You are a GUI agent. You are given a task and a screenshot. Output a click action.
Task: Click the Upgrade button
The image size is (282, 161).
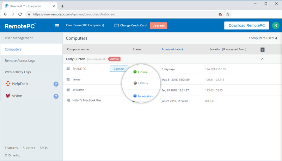158,26
